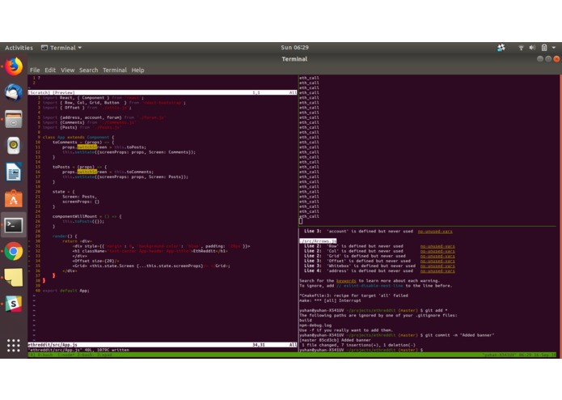Viewport: 562px width, 400px height.
Task: Click the Terminal window title bar text
Action: click(294, 59)
